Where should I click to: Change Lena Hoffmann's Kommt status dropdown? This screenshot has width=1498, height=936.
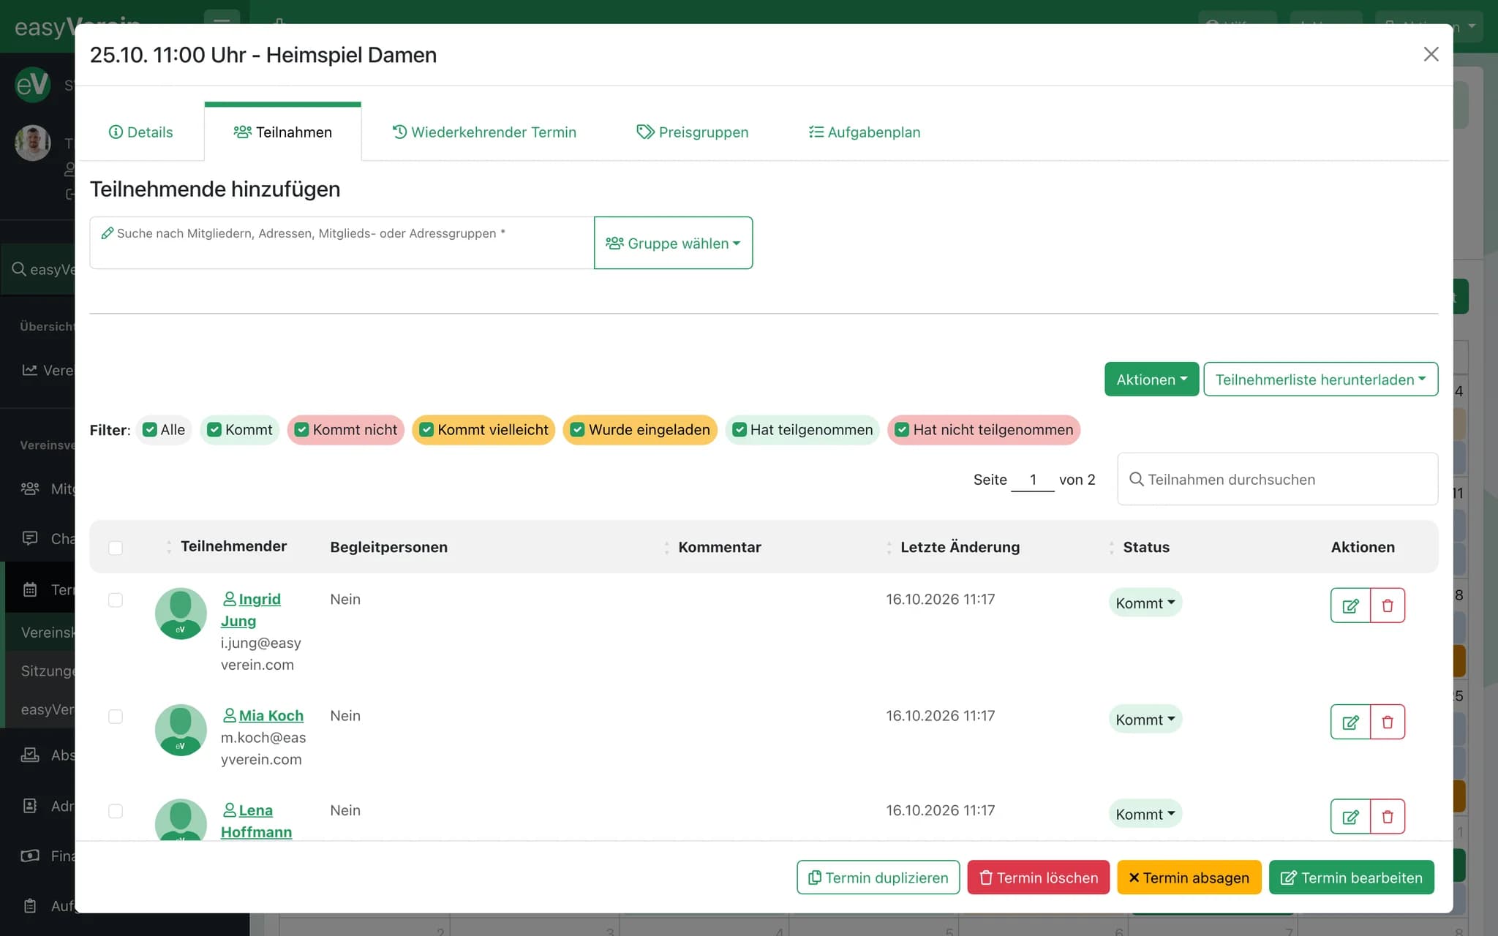(x=1145, y=814)
